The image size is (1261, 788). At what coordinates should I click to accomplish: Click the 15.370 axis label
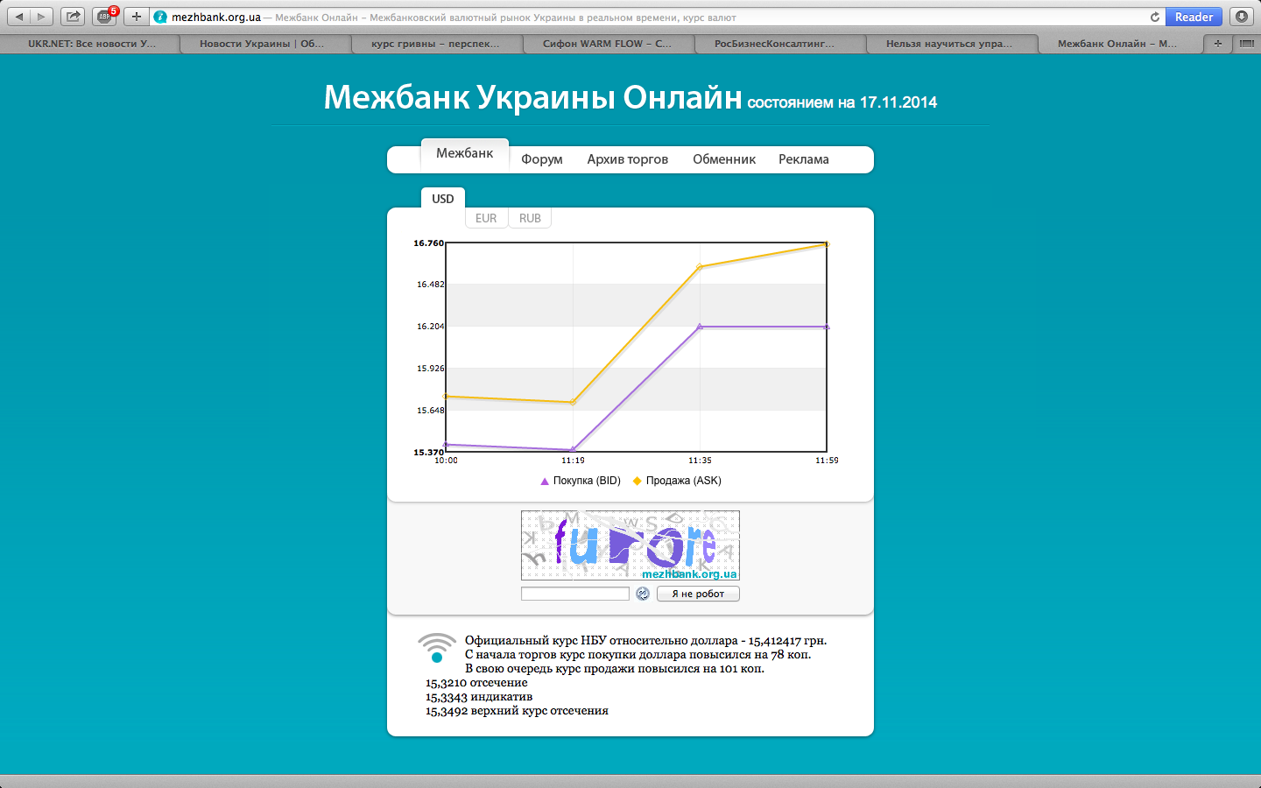tap(429, 453)
